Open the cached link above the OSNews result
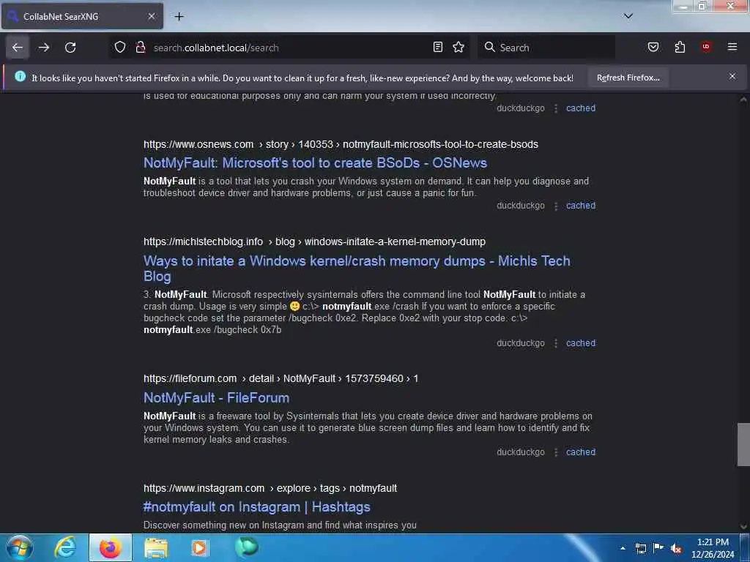 coord(581,108)
